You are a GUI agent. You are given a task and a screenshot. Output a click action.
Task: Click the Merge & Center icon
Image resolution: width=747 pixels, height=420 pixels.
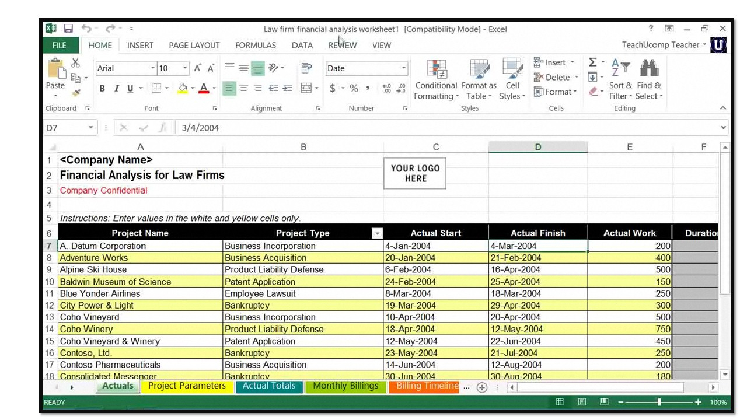coord(306,88)
